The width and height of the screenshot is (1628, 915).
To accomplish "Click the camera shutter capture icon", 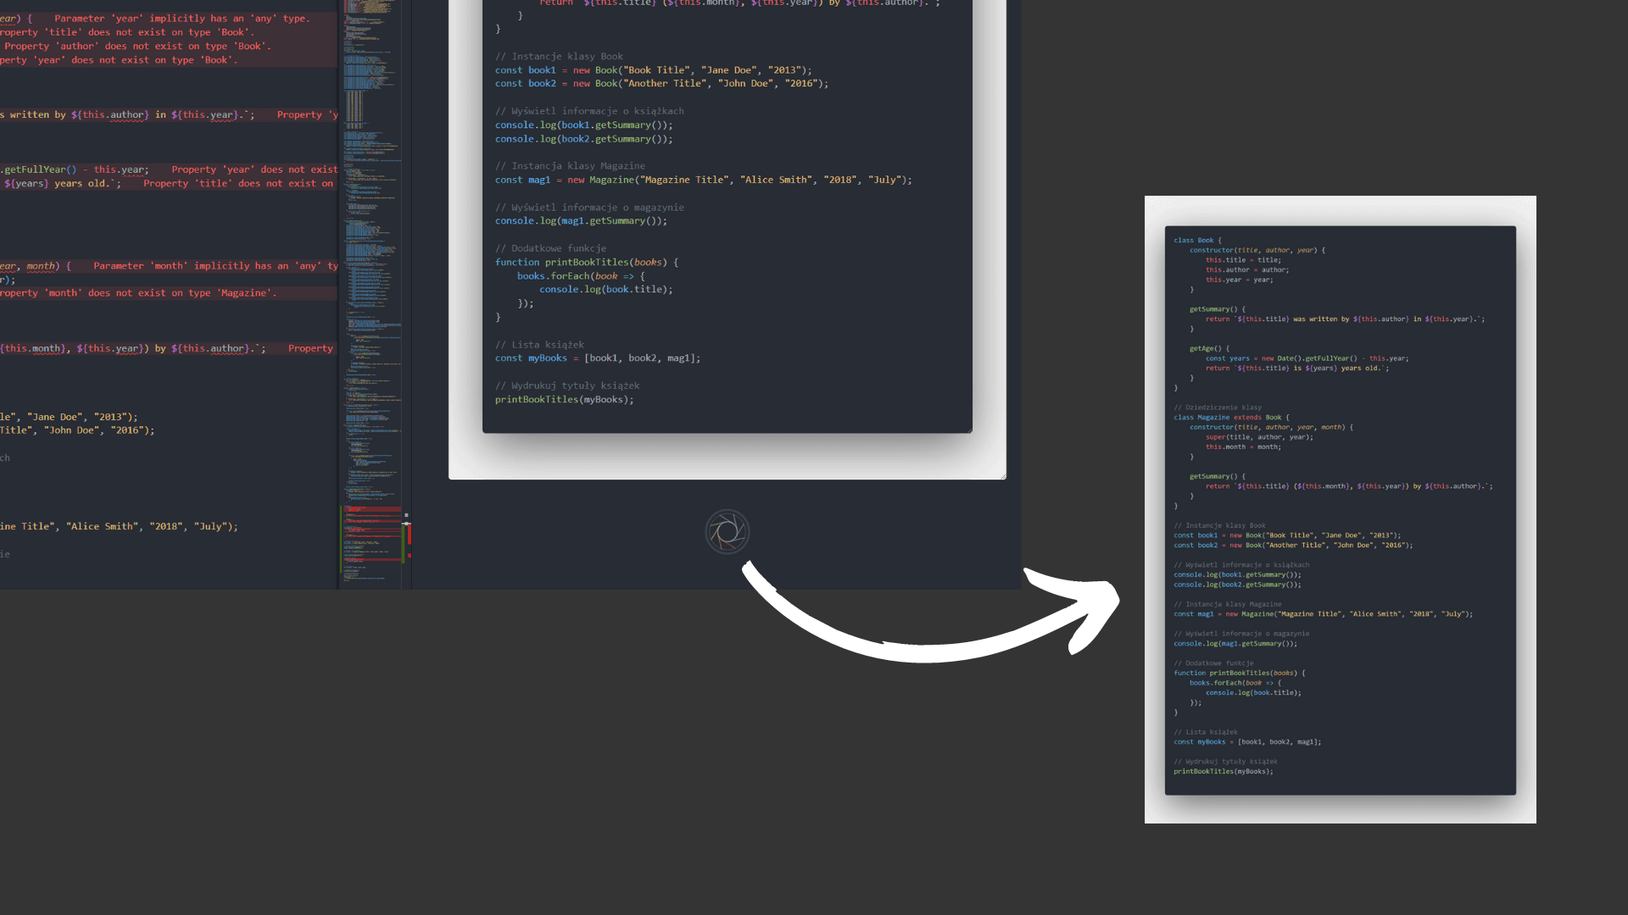I will pyautogui.click(x=727, y=532).
